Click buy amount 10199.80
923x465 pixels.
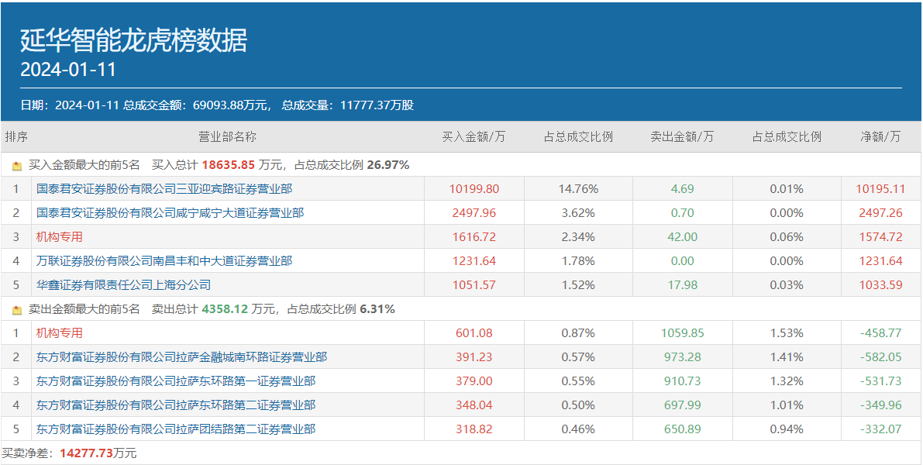click(x=474, y=189)
